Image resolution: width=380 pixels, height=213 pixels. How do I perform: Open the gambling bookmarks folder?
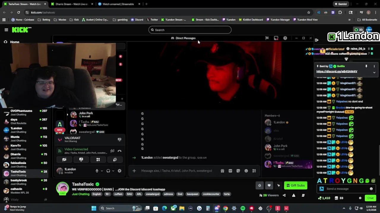coord(120,20)
